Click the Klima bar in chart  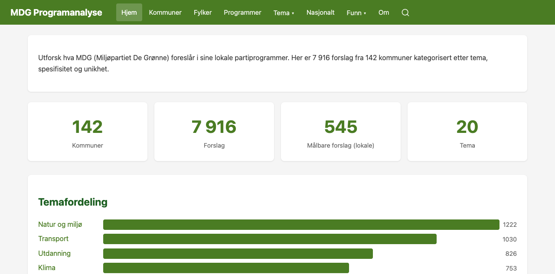(x=226, y=268)
